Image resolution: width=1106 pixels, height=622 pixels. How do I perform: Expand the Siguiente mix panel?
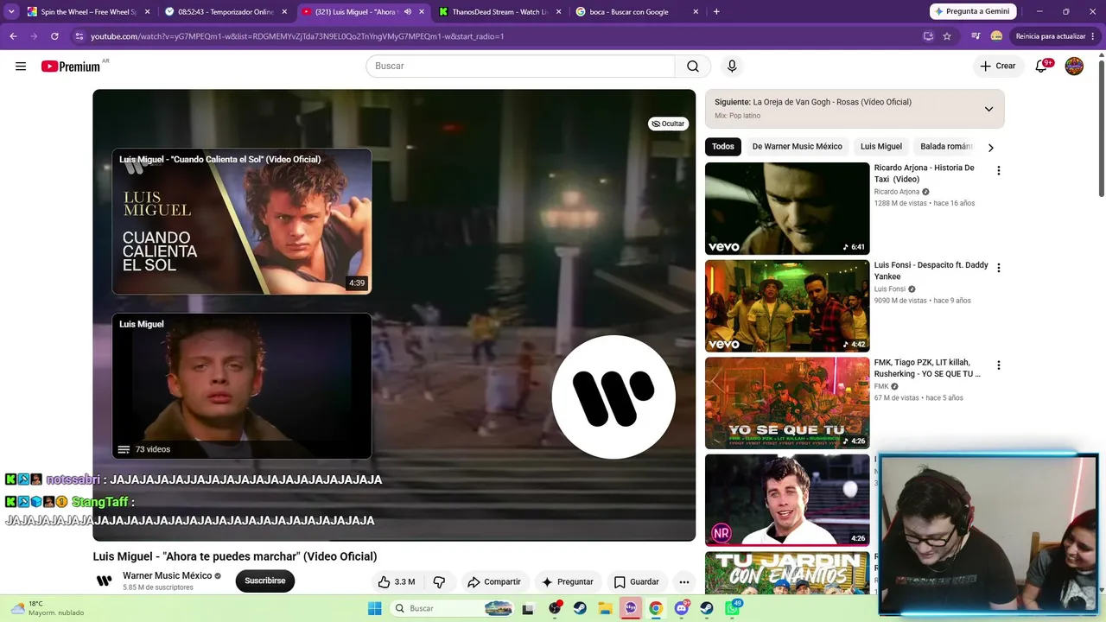click(x=988, y=109)
